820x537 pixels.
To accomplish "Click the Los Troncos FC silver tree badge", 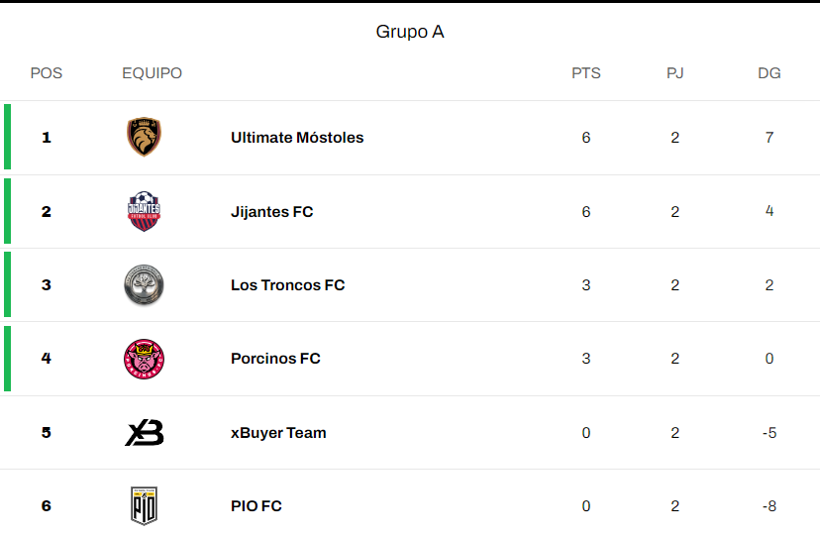I will tap(144, 284).
